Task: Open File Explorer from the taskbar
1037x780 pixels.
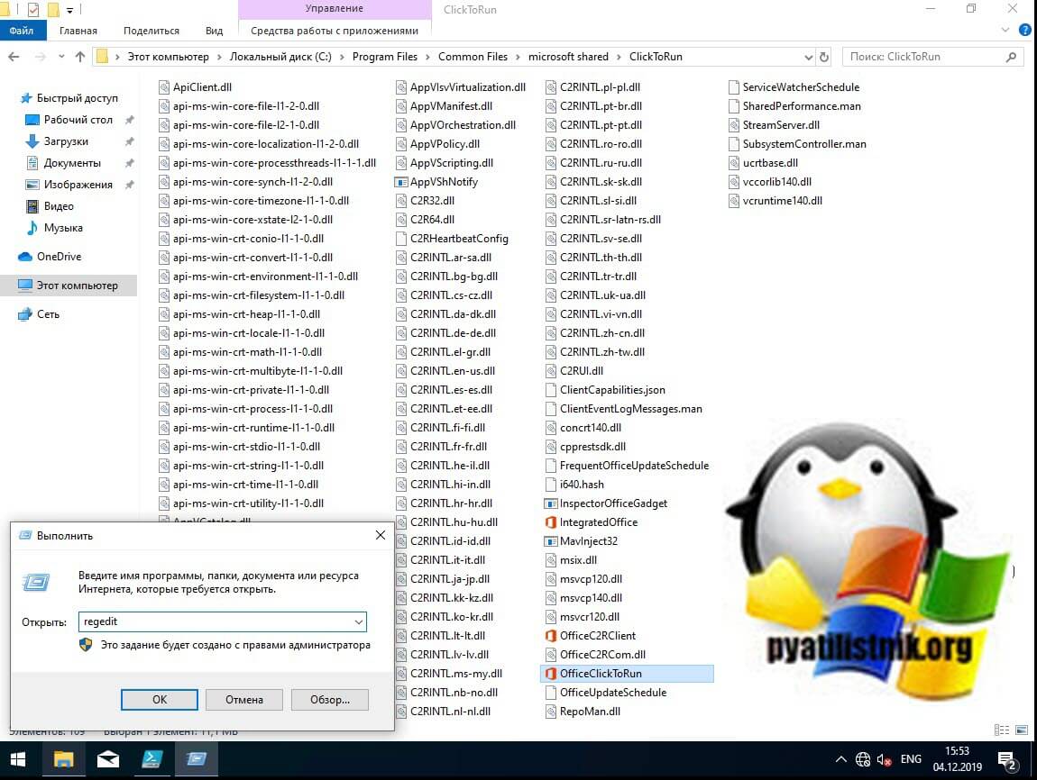Action: pyautogui.click(x=63, y=760)
